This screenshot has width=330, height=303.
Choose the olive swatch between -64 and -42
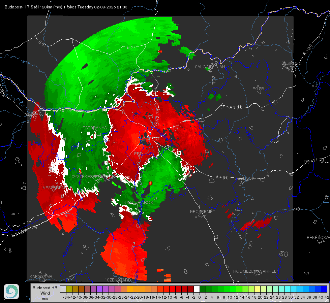tap(69, 289)
